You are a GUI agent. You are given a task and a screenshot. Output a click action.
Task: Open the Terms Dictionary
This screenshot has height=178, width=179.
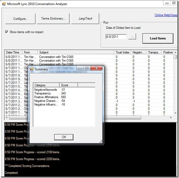coord(53,19)
